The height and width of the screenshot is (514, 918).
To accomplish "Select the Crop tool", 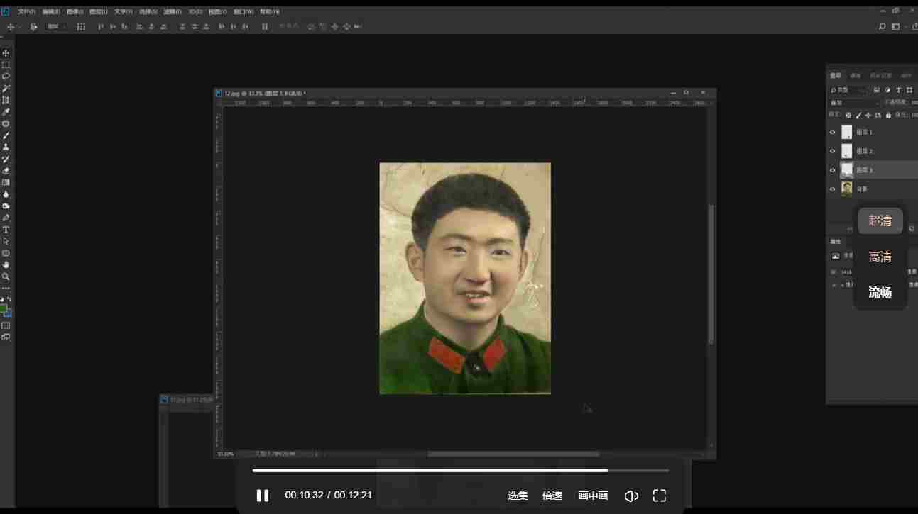I will click(x=6, y=101).
